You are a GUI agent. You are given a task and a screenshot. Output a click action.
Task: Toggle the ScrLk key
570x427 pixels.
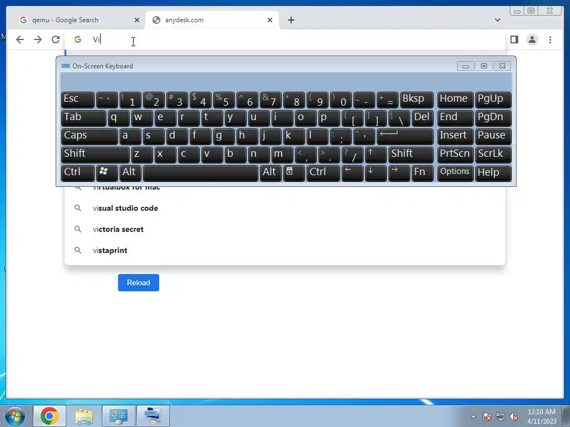click(493, 155)
